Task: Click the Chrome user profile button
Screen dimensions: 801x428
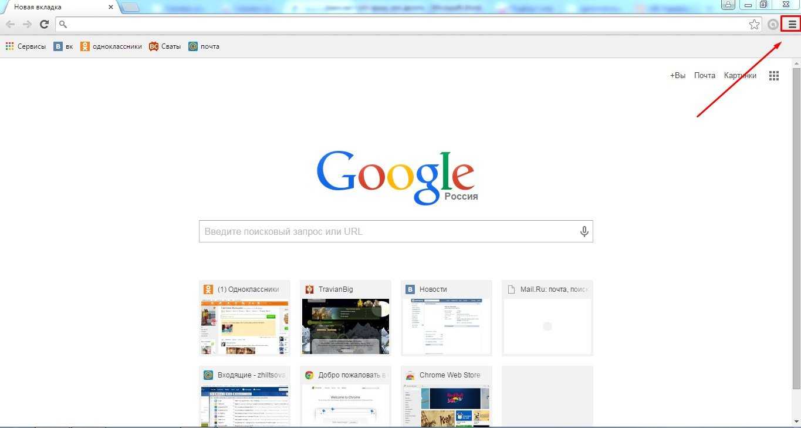Action: (728, 5)
